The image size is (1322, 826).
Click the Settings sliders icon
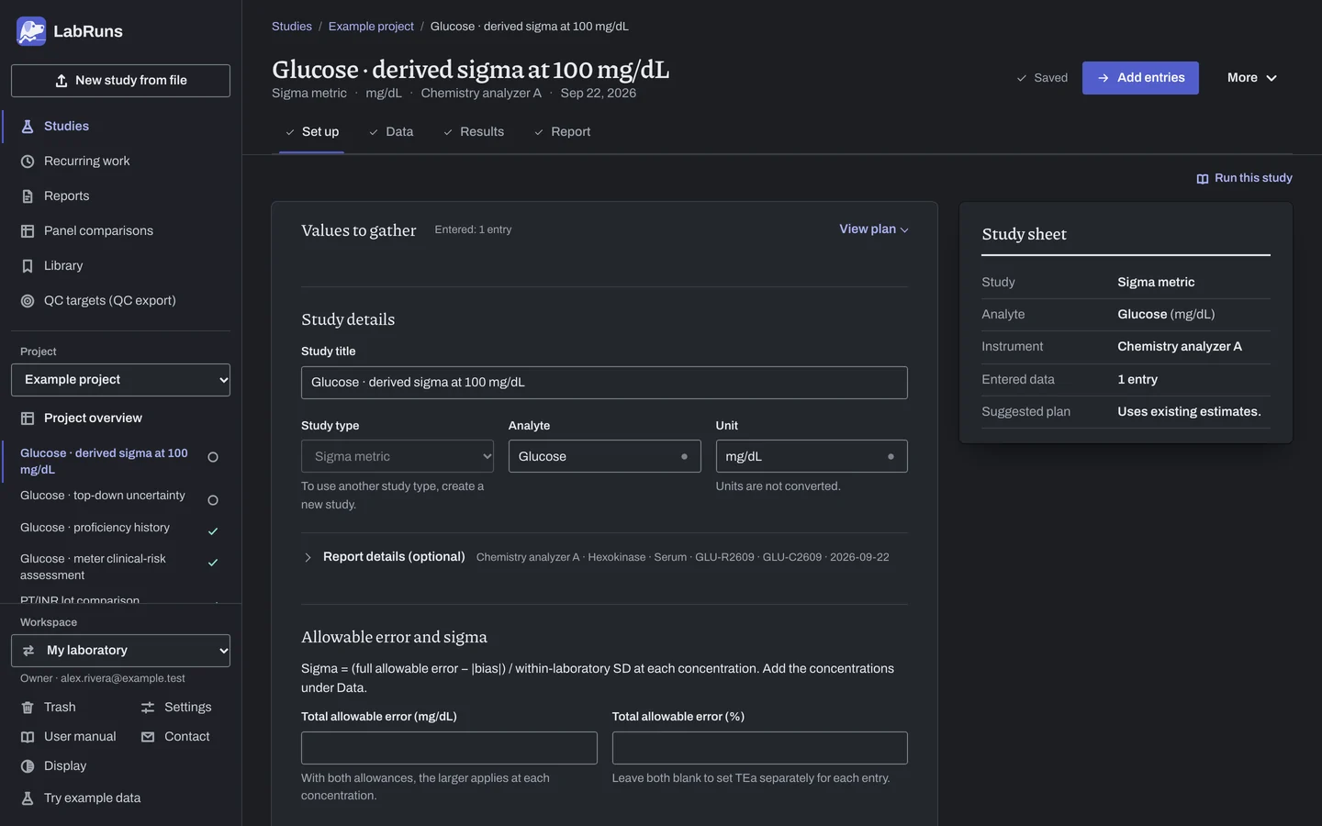click(x=148, y=708)
